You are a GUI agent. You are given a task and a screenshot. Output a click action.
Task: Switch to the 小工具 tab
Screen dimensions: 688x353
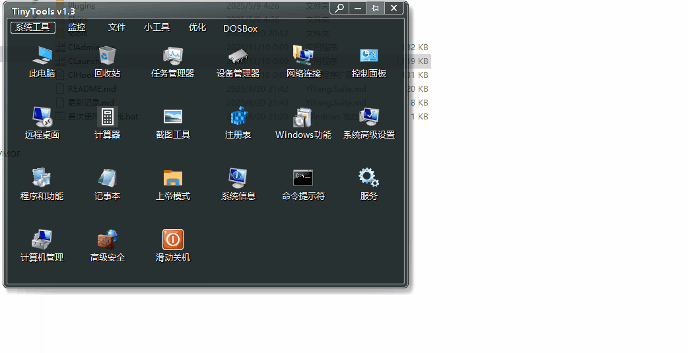pos(156,28)
